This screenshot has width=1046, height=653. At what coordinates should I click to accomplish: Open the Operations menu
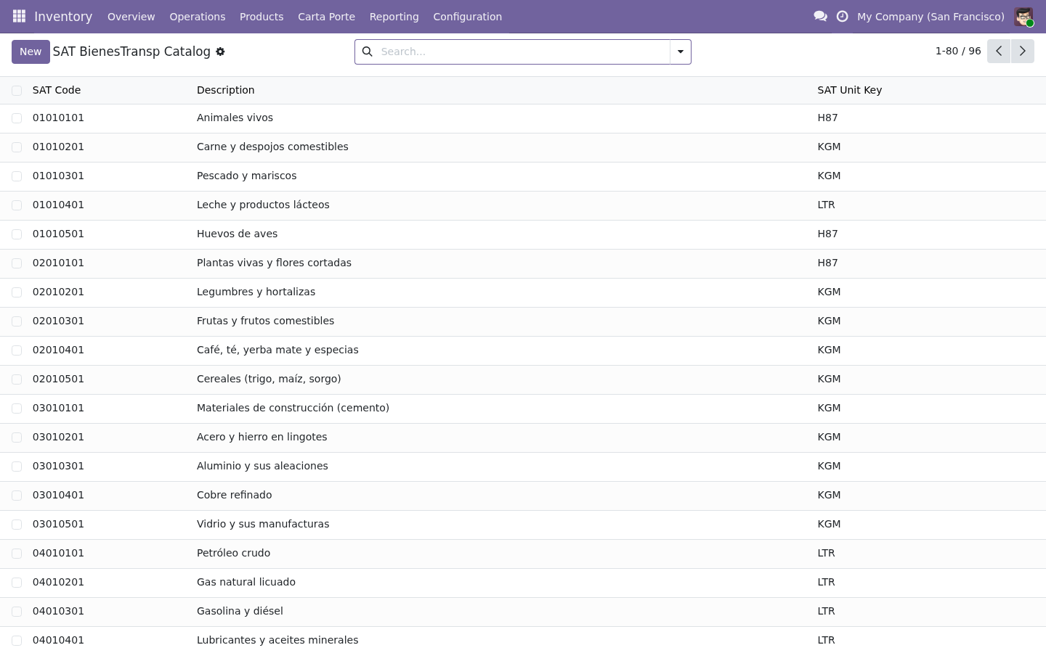click(198, 17)
